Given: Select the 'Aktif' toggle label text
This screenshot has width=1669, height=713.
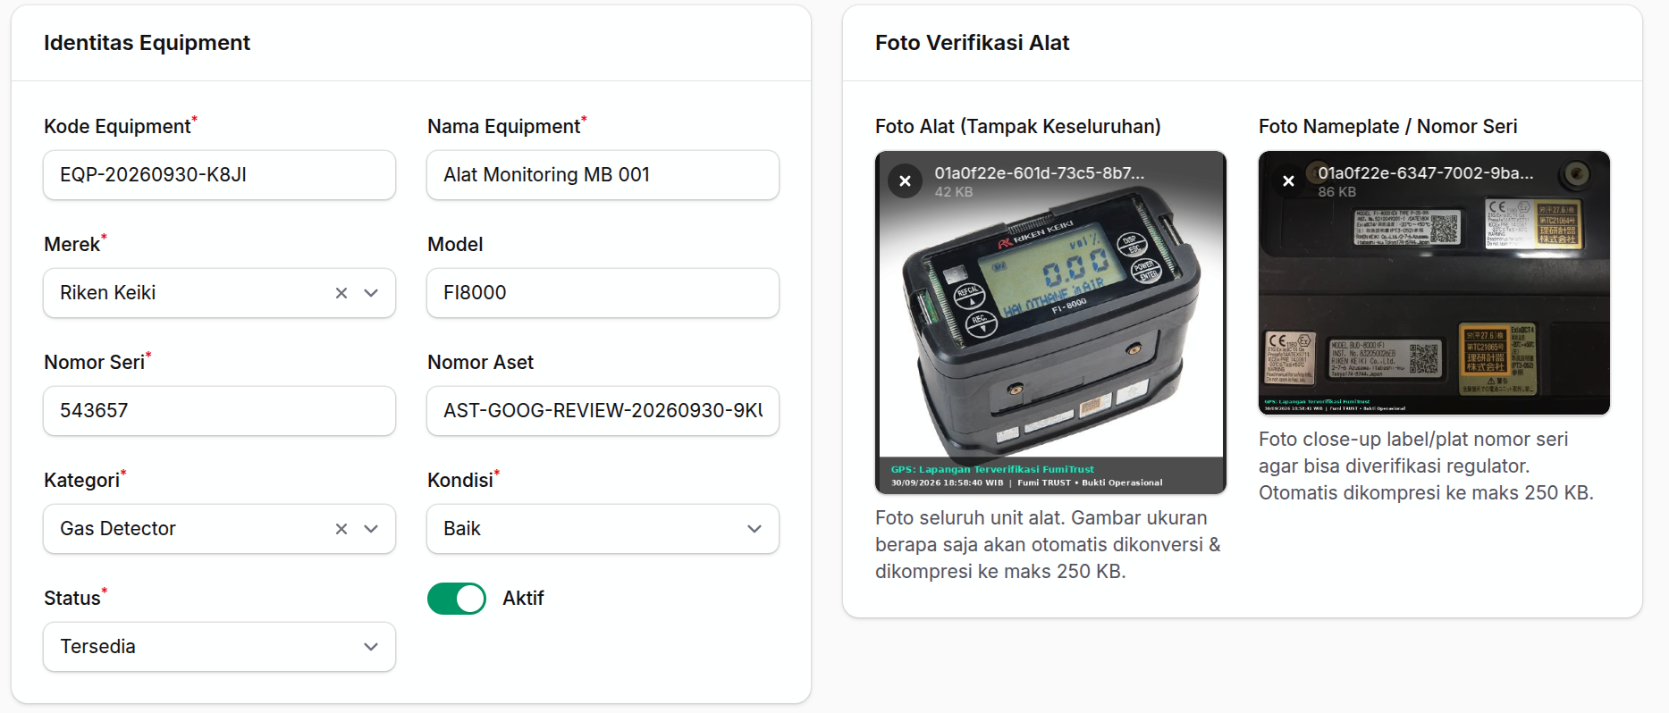Looking at the screenshot, I should click(523, 599).
